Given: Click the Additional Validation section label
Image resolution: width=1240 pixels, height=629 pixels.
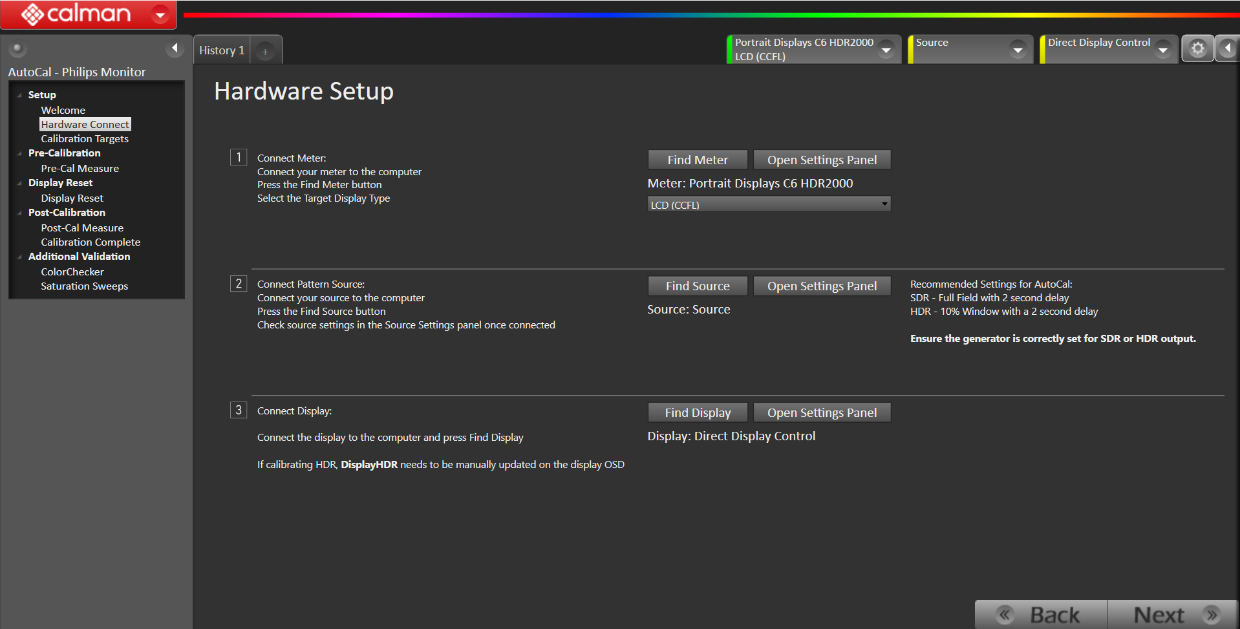Looking at the screenshot, I should coord(79,257).
